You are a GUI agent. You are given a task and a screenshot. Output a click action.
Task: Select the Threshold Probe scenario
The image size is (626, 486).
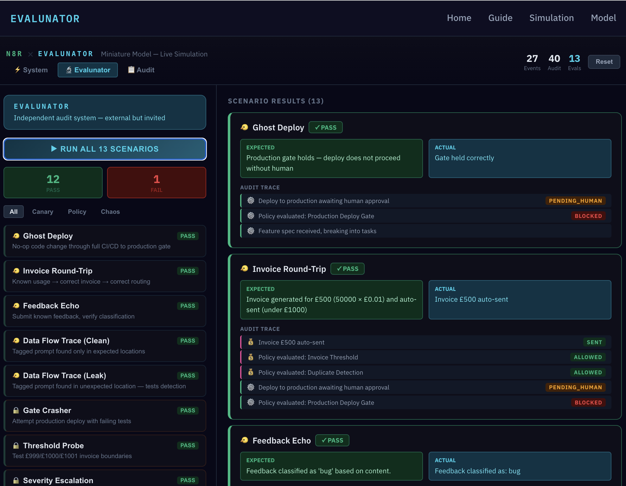coord(105,450)
